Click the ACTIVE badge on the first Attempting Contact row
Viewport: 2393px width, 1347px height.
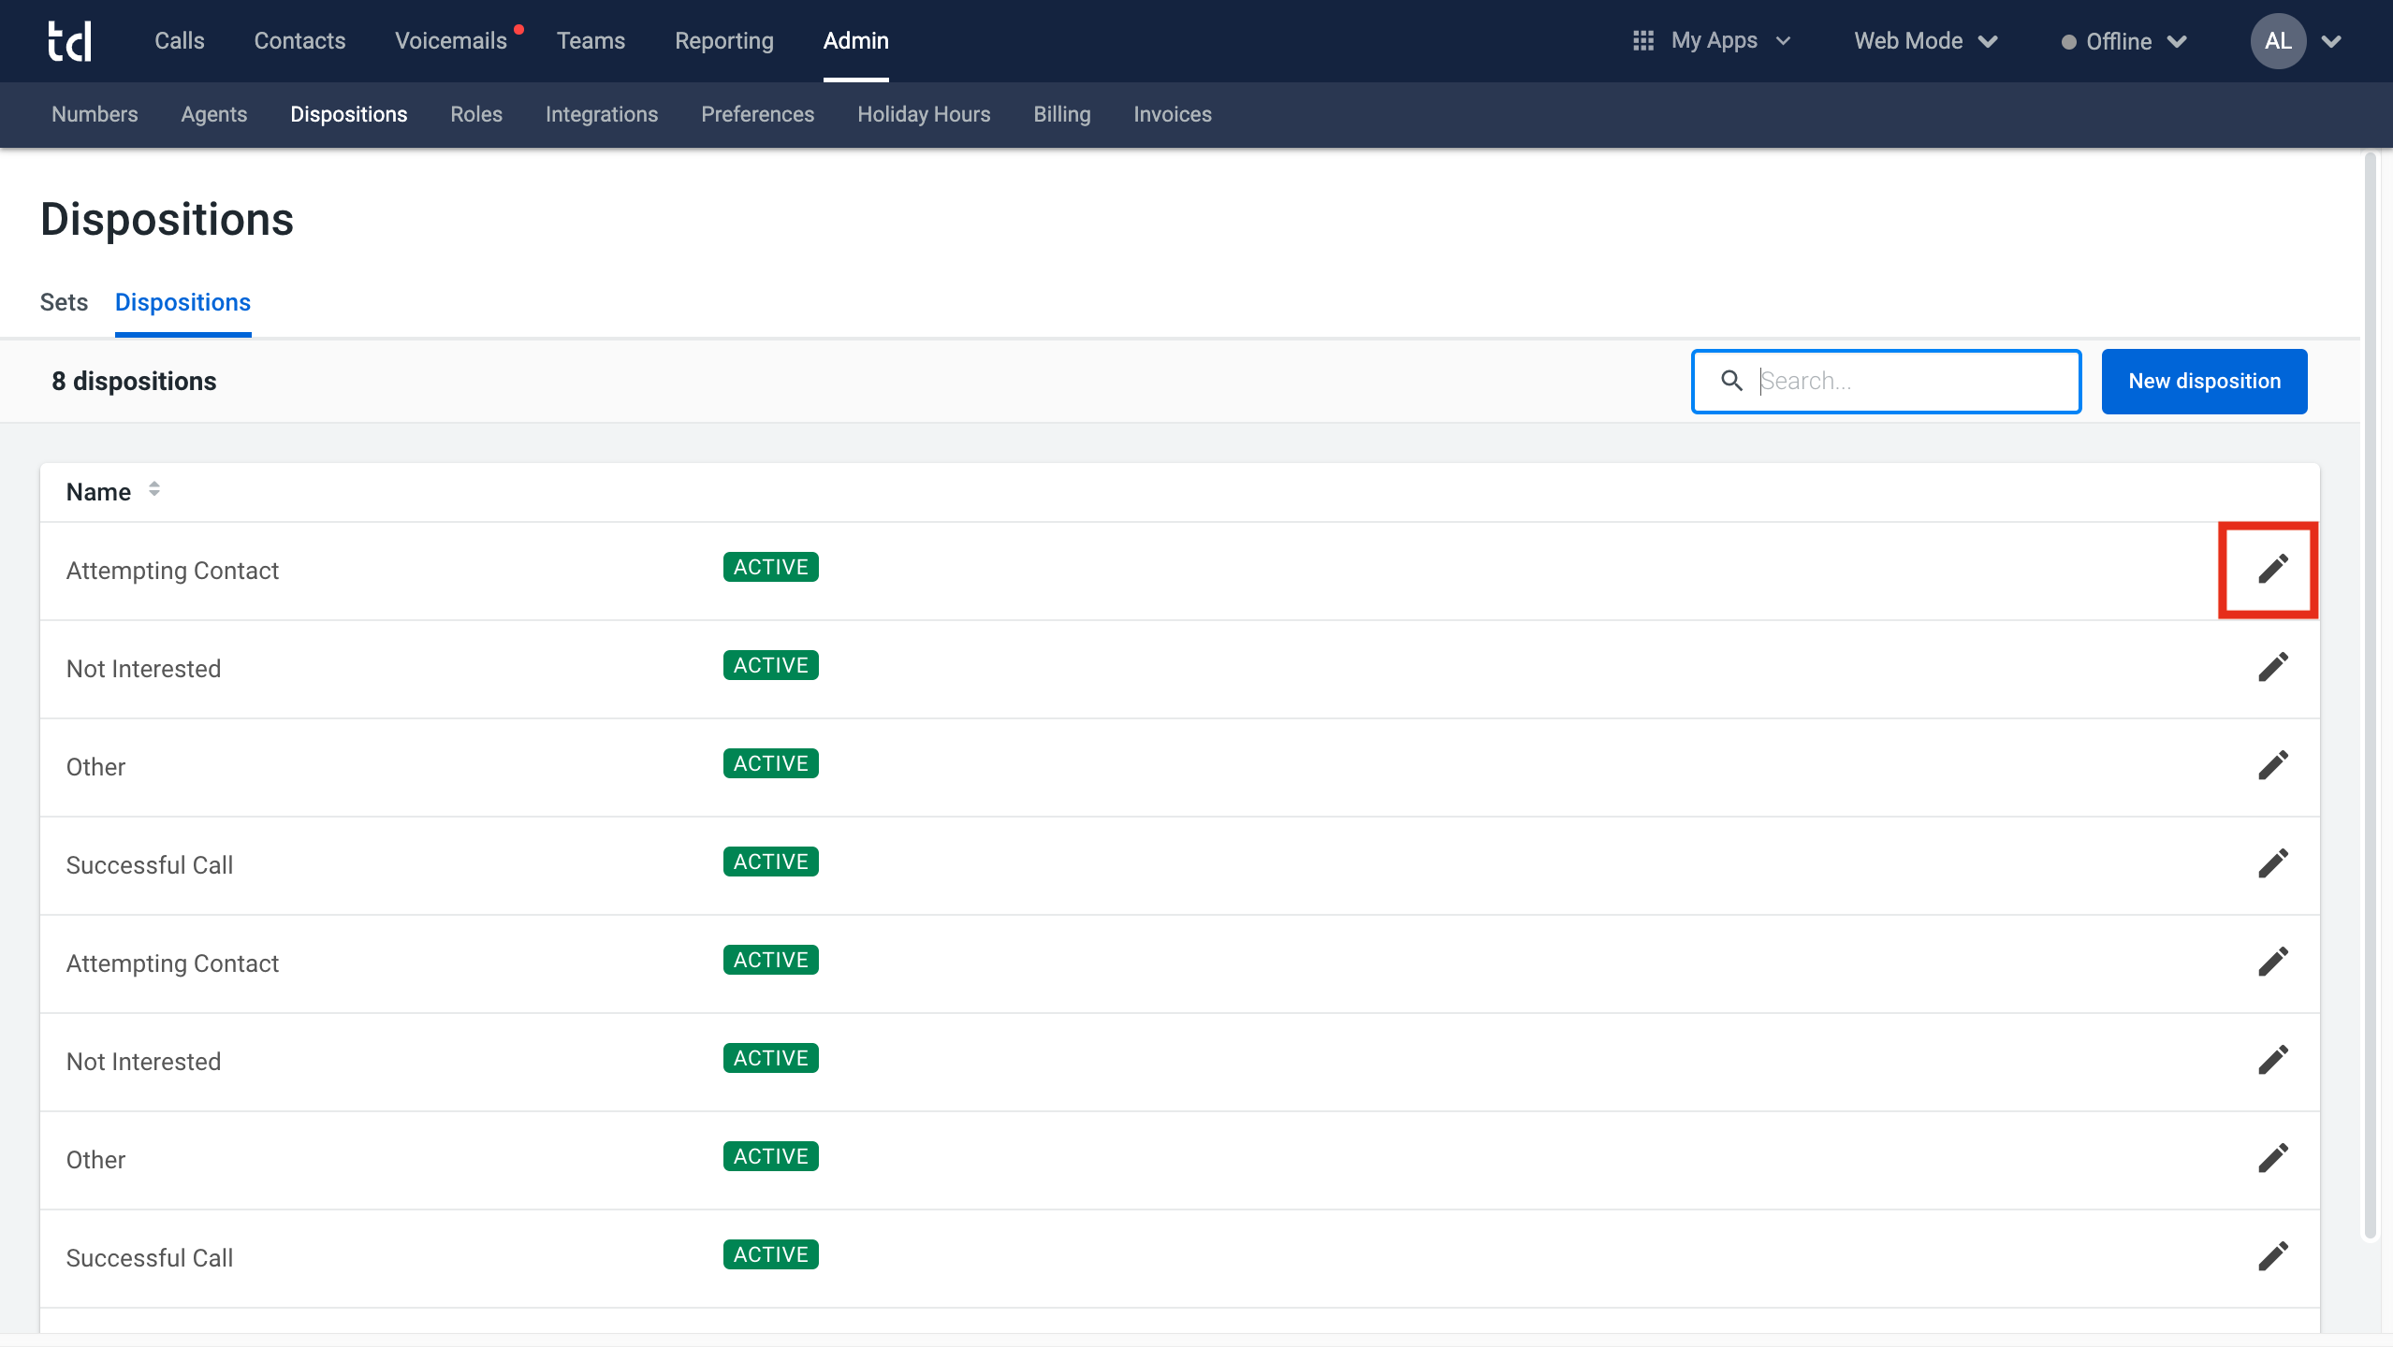tap(771, 567)
